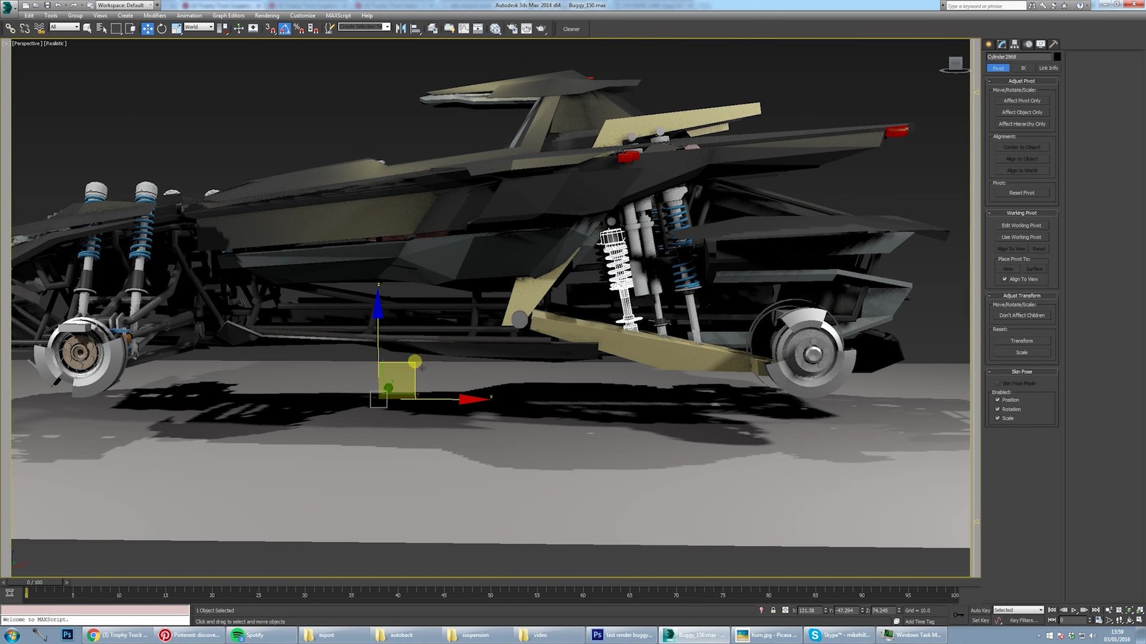Screen dimensions: 1146x644
Task: Click the Mirror tool icon
Action: 400,29
